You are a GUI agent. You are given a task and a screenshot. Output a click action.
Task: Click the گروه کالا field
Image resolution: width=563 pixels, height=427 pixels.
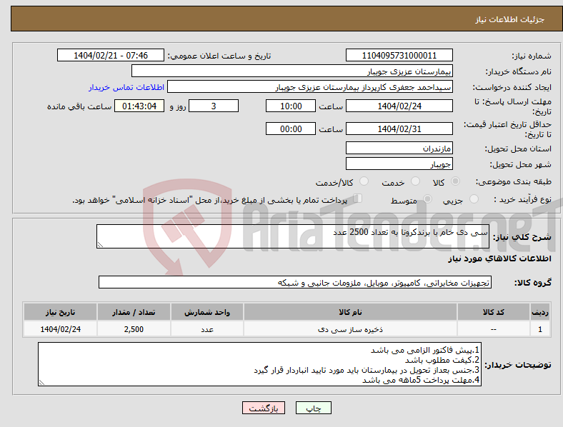(295, 282)
